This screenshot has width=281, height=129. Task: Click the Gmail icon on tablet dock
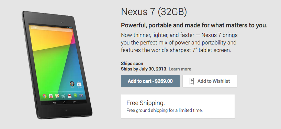tap(69, 96)
